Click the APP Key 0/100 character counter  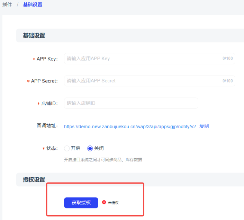[x=227, y=59]
